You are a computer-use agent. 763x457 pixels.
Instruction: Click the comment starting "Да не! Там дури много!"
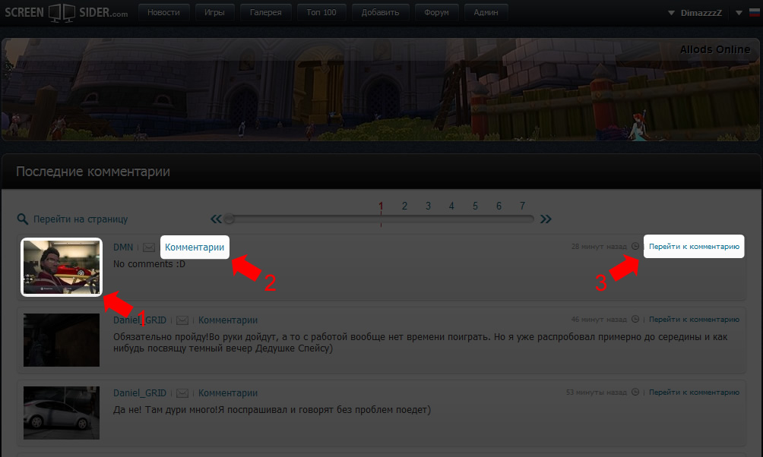point(272,410)
